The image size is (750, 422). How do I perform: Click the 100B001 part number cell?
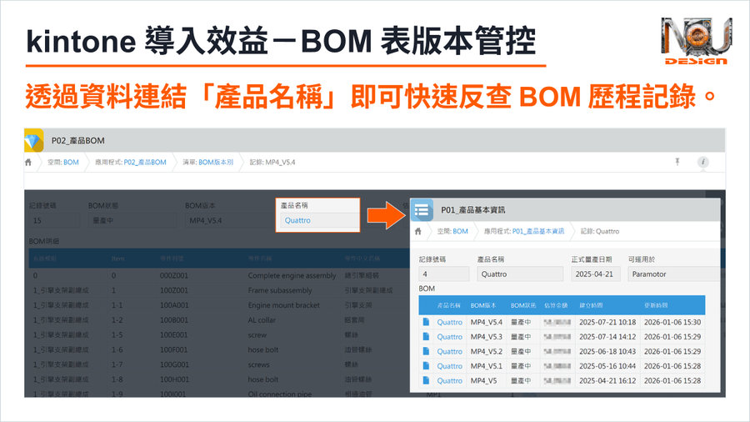[174, 320]
